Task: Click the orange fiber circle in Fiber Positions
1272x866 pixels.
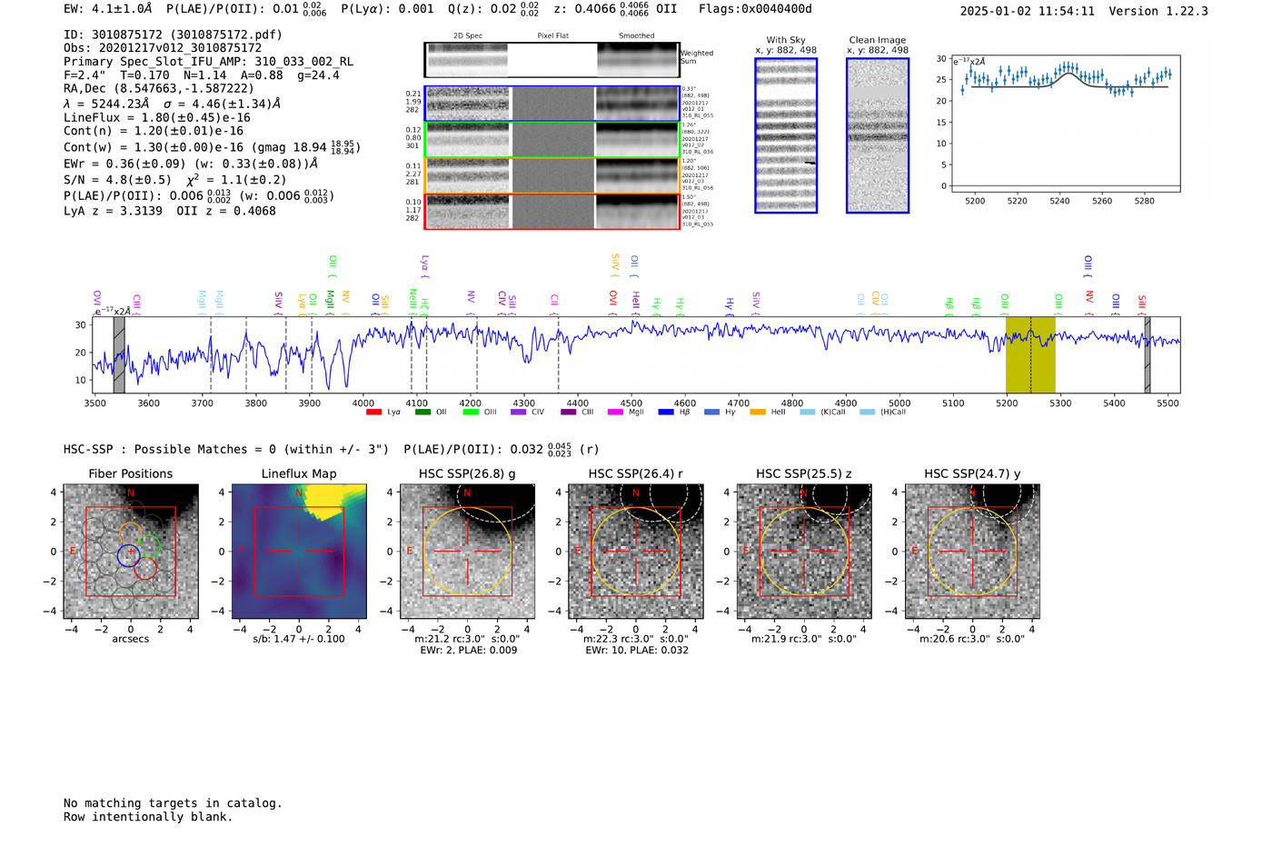Action: tap(131, 534)
